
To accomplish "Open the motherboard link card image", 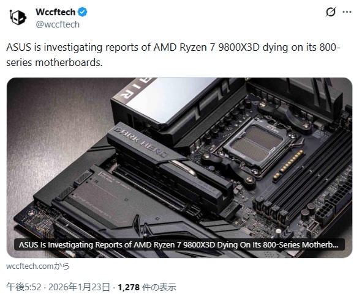I will tap(179, 167).
